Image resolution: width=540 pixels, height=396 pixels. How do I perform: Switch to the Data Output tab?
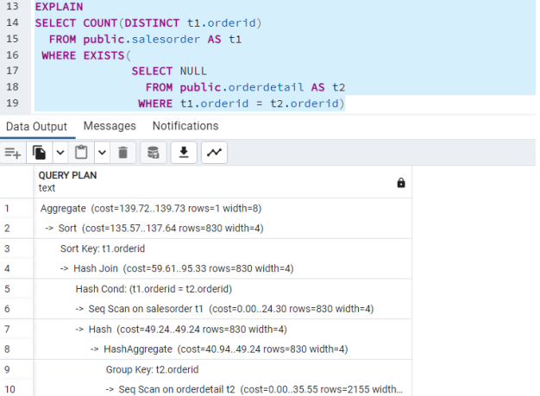(36, 127)
